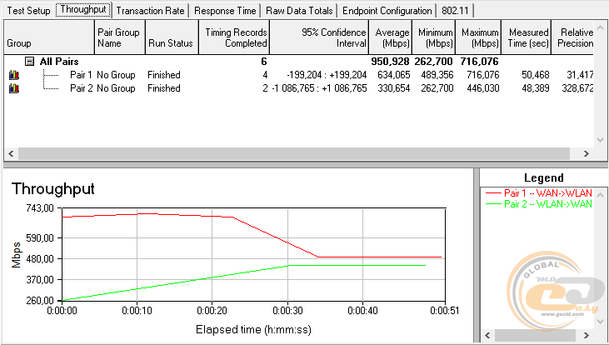609x345 pixels.
Task: Click the Group column header
Action: pos(49,37)
